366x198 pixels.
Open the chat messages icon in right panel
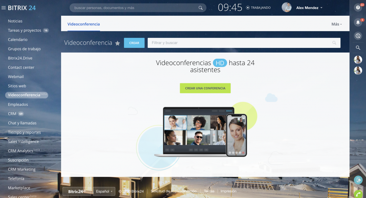click(358, 36)
